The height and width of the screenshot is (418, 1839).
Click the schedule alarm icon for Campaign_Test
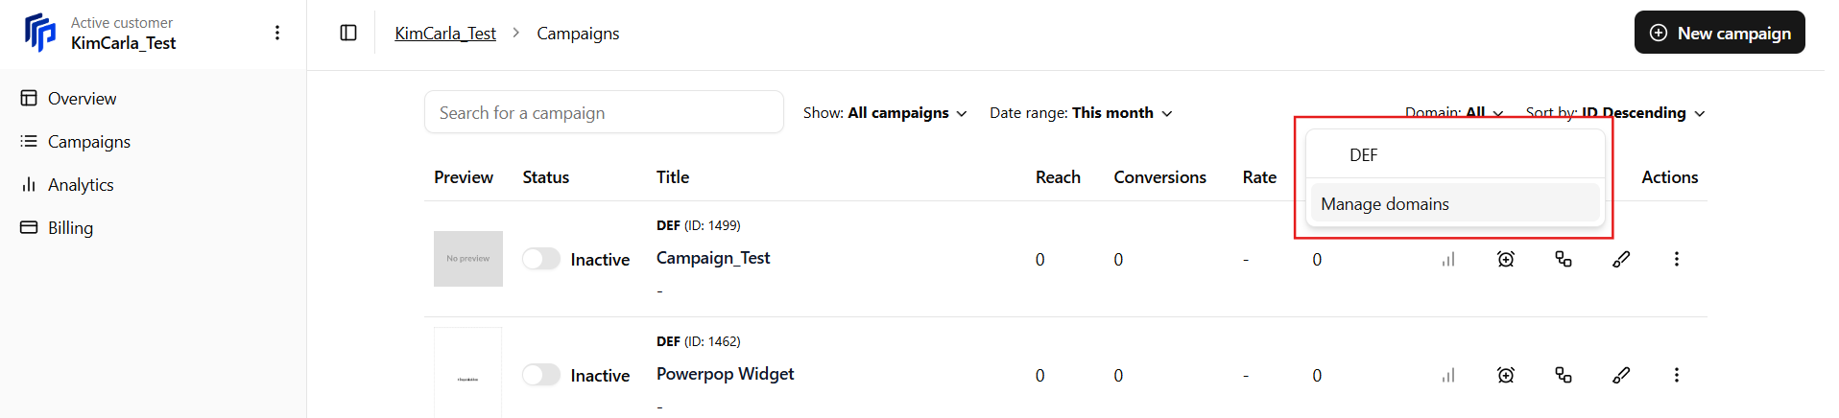tap(1506, 260)
